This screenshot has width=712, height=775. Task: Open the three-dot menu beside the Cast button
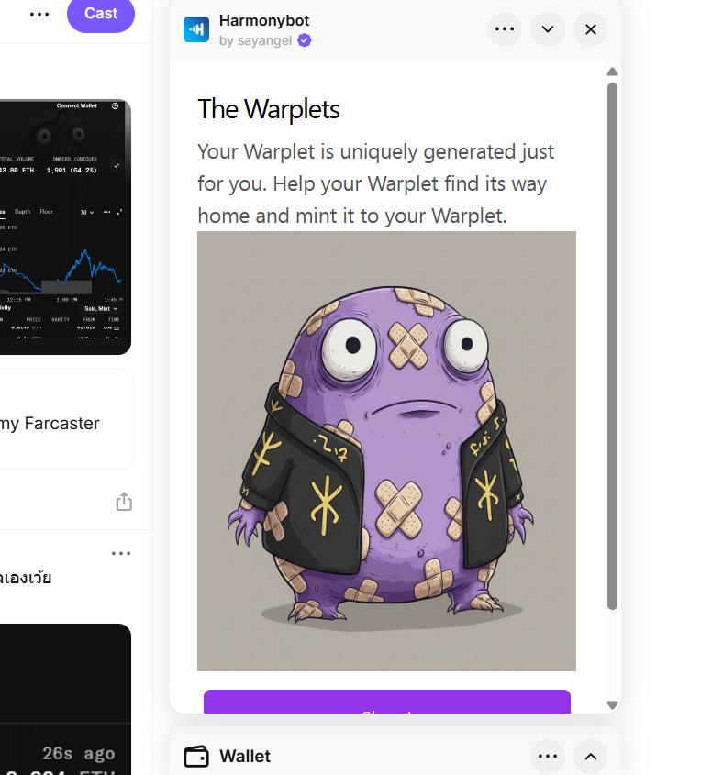click(39, 14)
